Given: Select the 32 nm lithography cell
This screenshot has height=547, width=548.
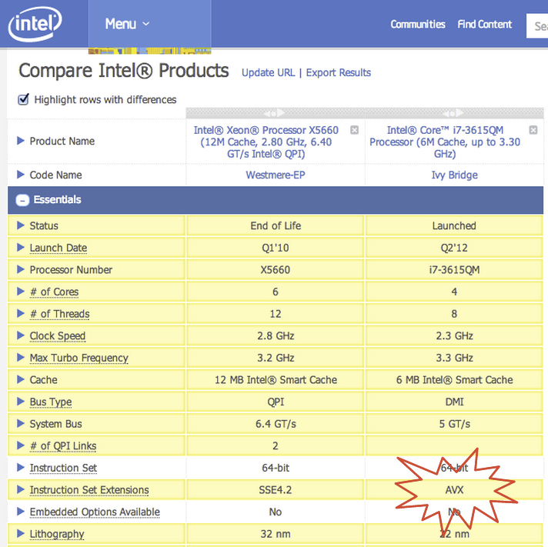Looking at the screenshot, I should click(276, 534).
